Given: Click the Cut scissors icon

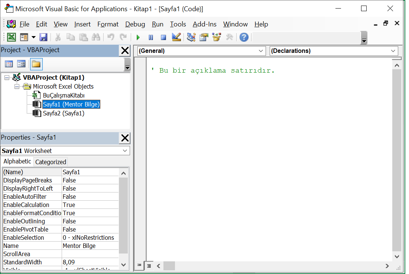Looking at the screenshot, I should (58, 37).
